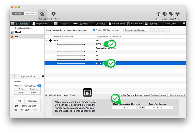Switch to Simple mode

pyautogui.click(x=18, y=14)
